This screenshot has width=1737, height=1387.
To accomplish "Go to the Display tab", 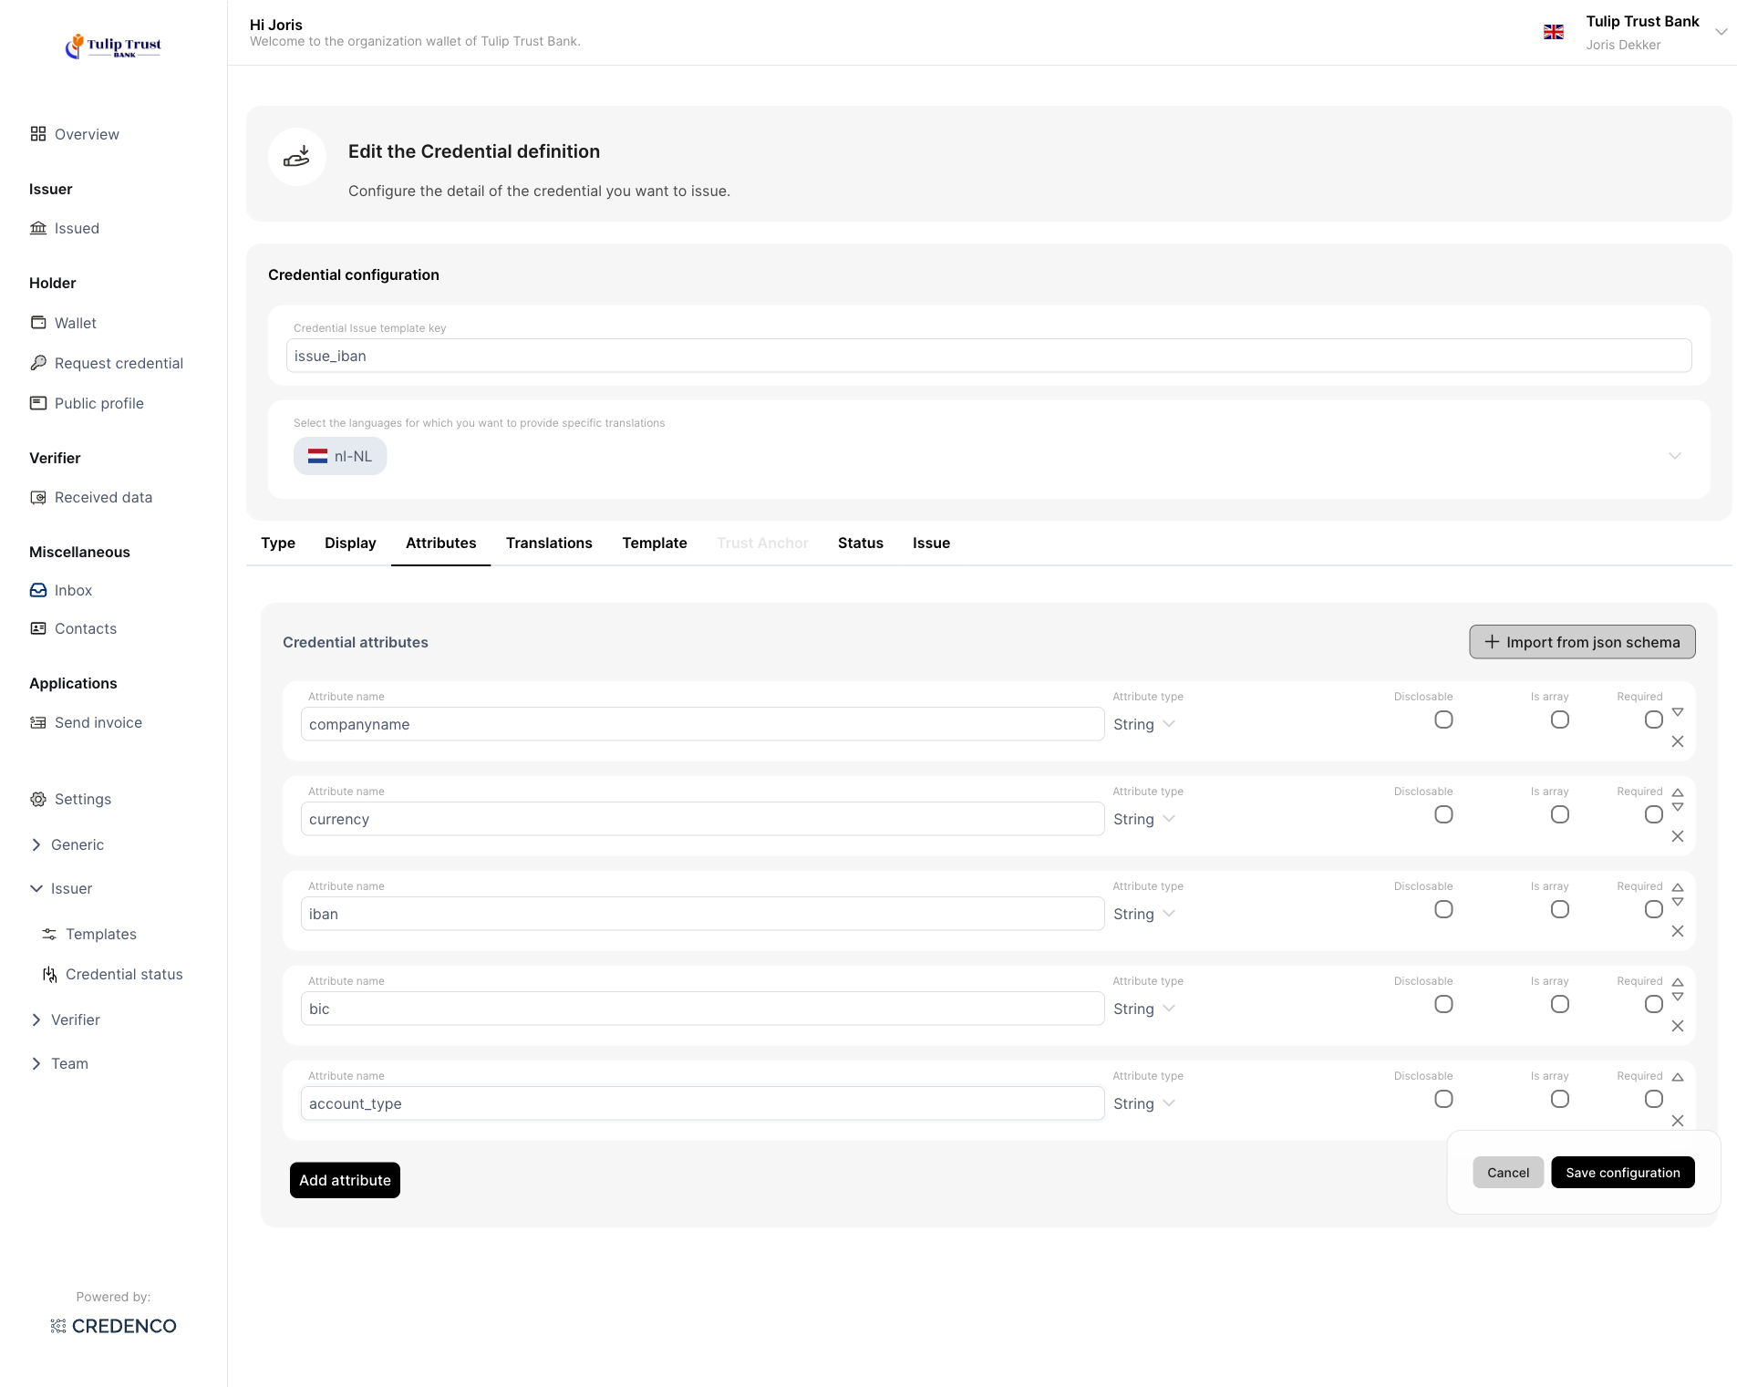I will pyautogui.click(x=350, y=543).
